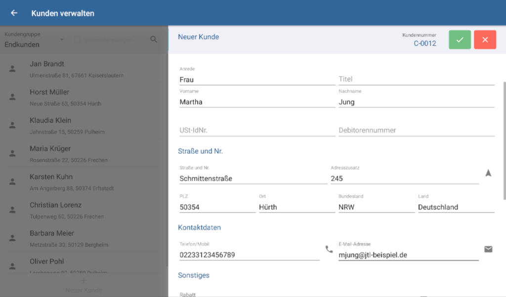
Task: Confirm new customer with green checkmark
Action: click(x=460, y=39)
